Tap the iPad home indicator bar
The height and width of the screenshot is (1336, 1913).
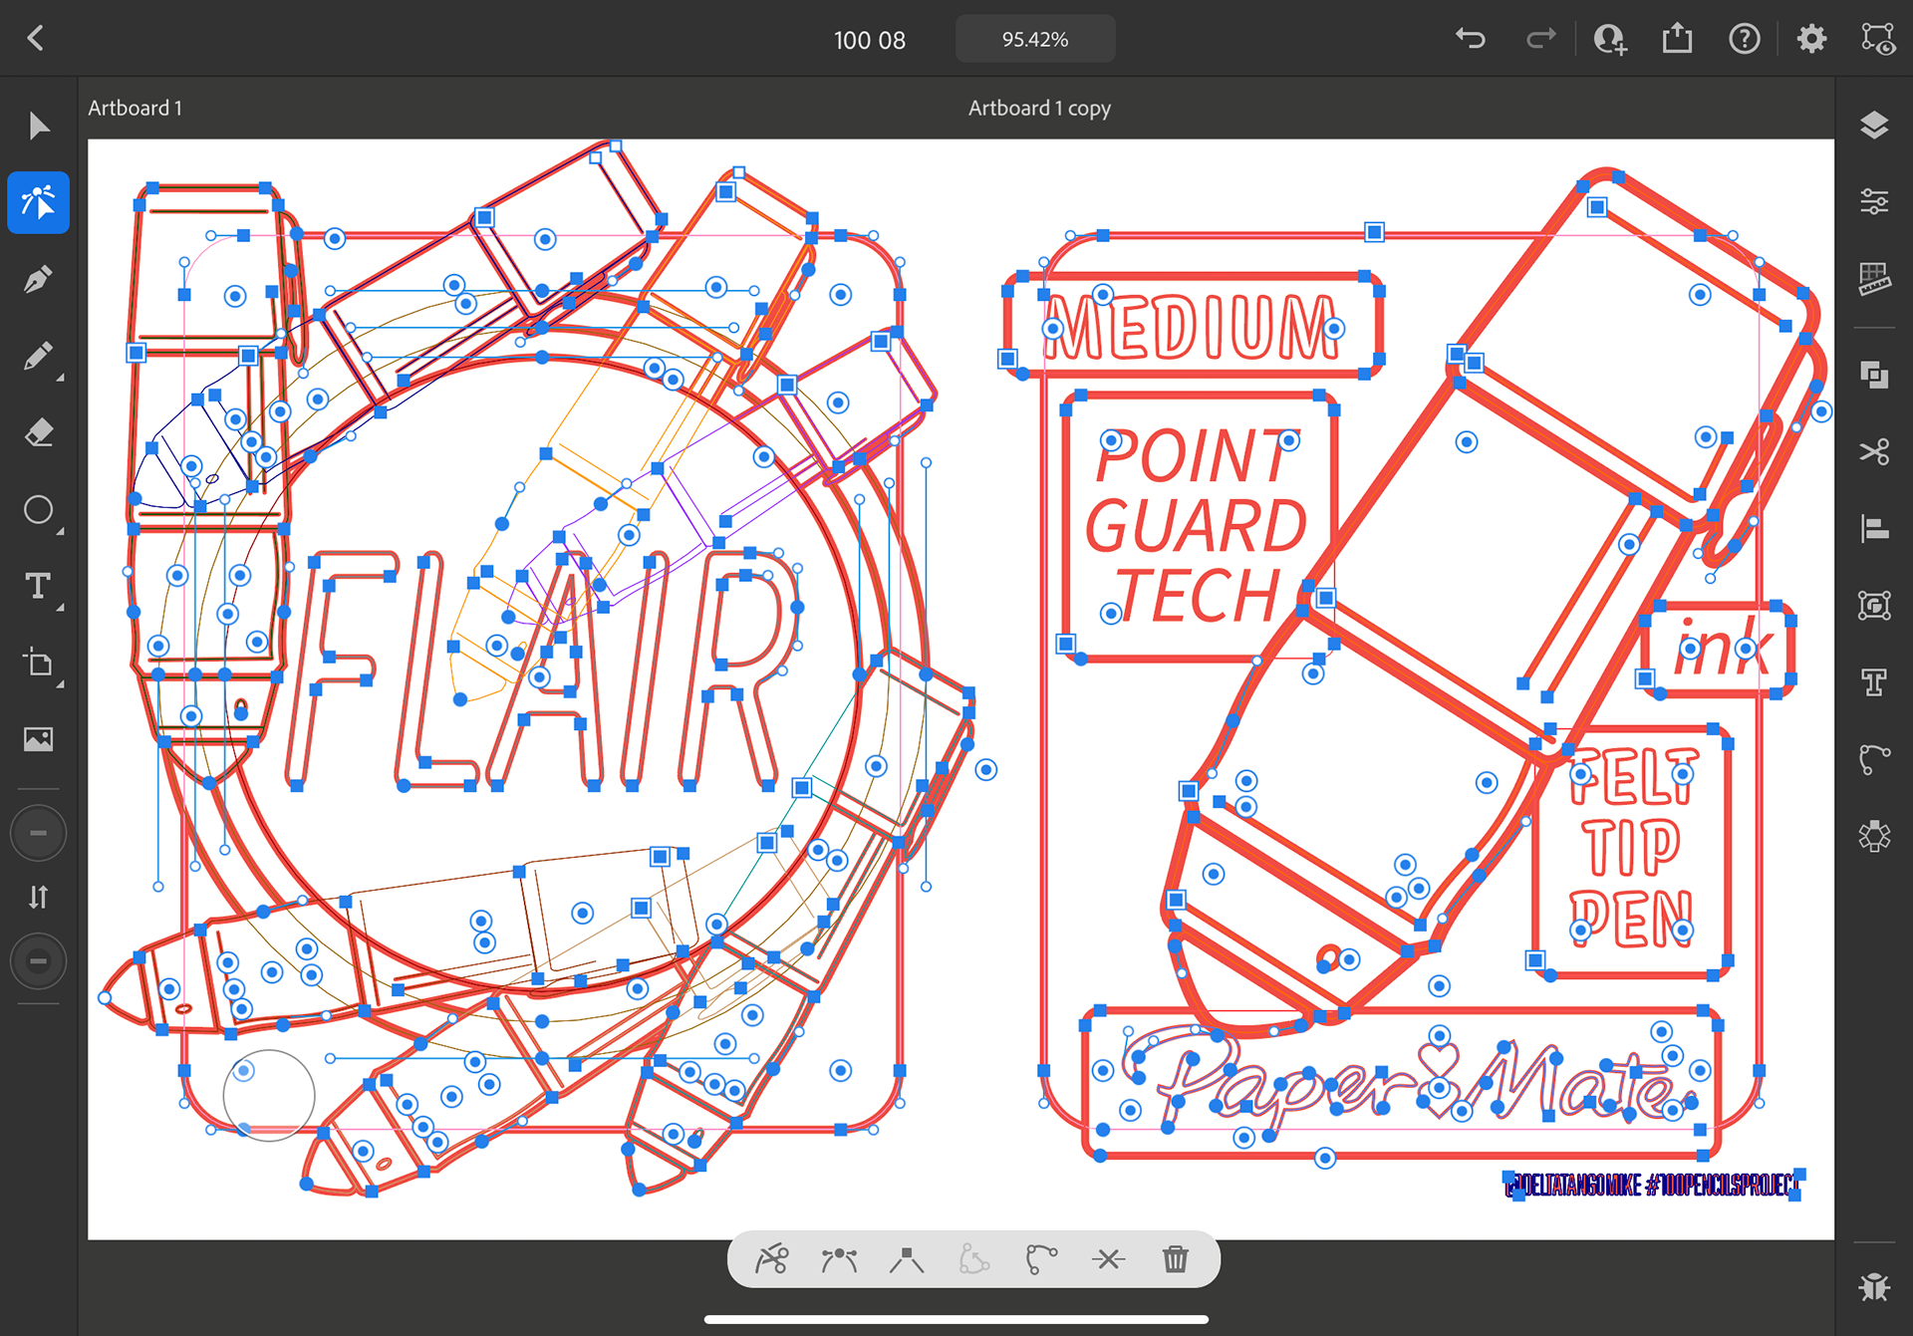click(x=956, y=1319)
